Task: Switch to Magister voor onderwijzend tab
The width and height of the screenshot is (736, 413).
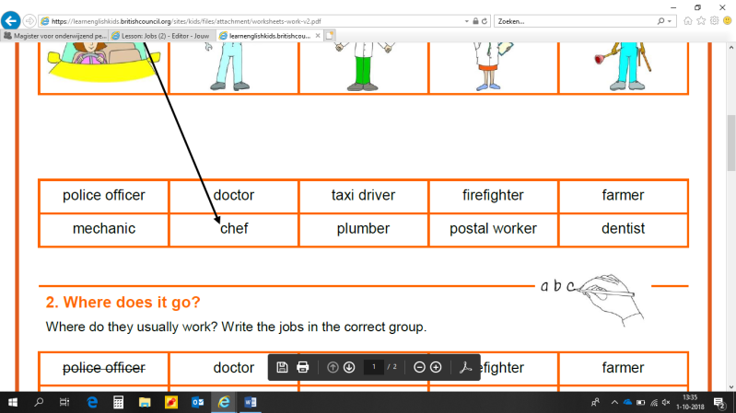Action: (x=55, y=36)
